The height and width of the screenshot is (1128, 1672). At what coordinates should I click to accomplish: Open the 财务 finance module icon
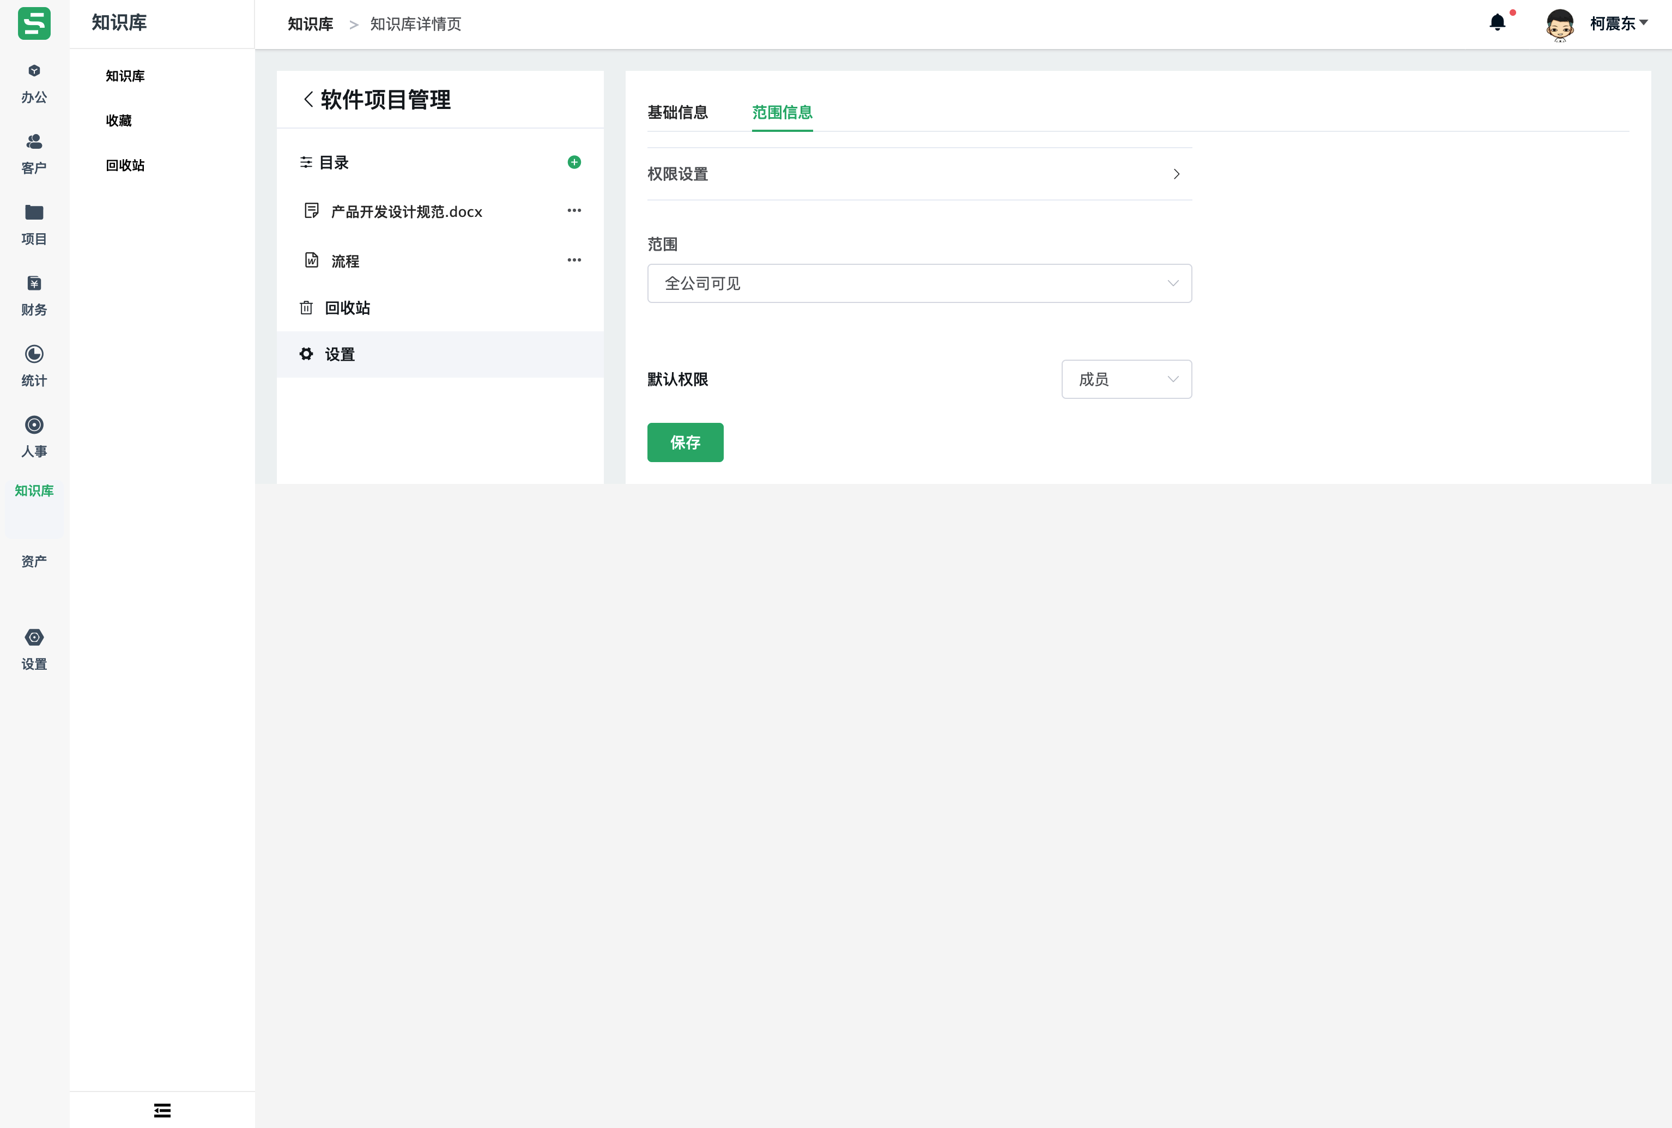(x=34, y=283)
